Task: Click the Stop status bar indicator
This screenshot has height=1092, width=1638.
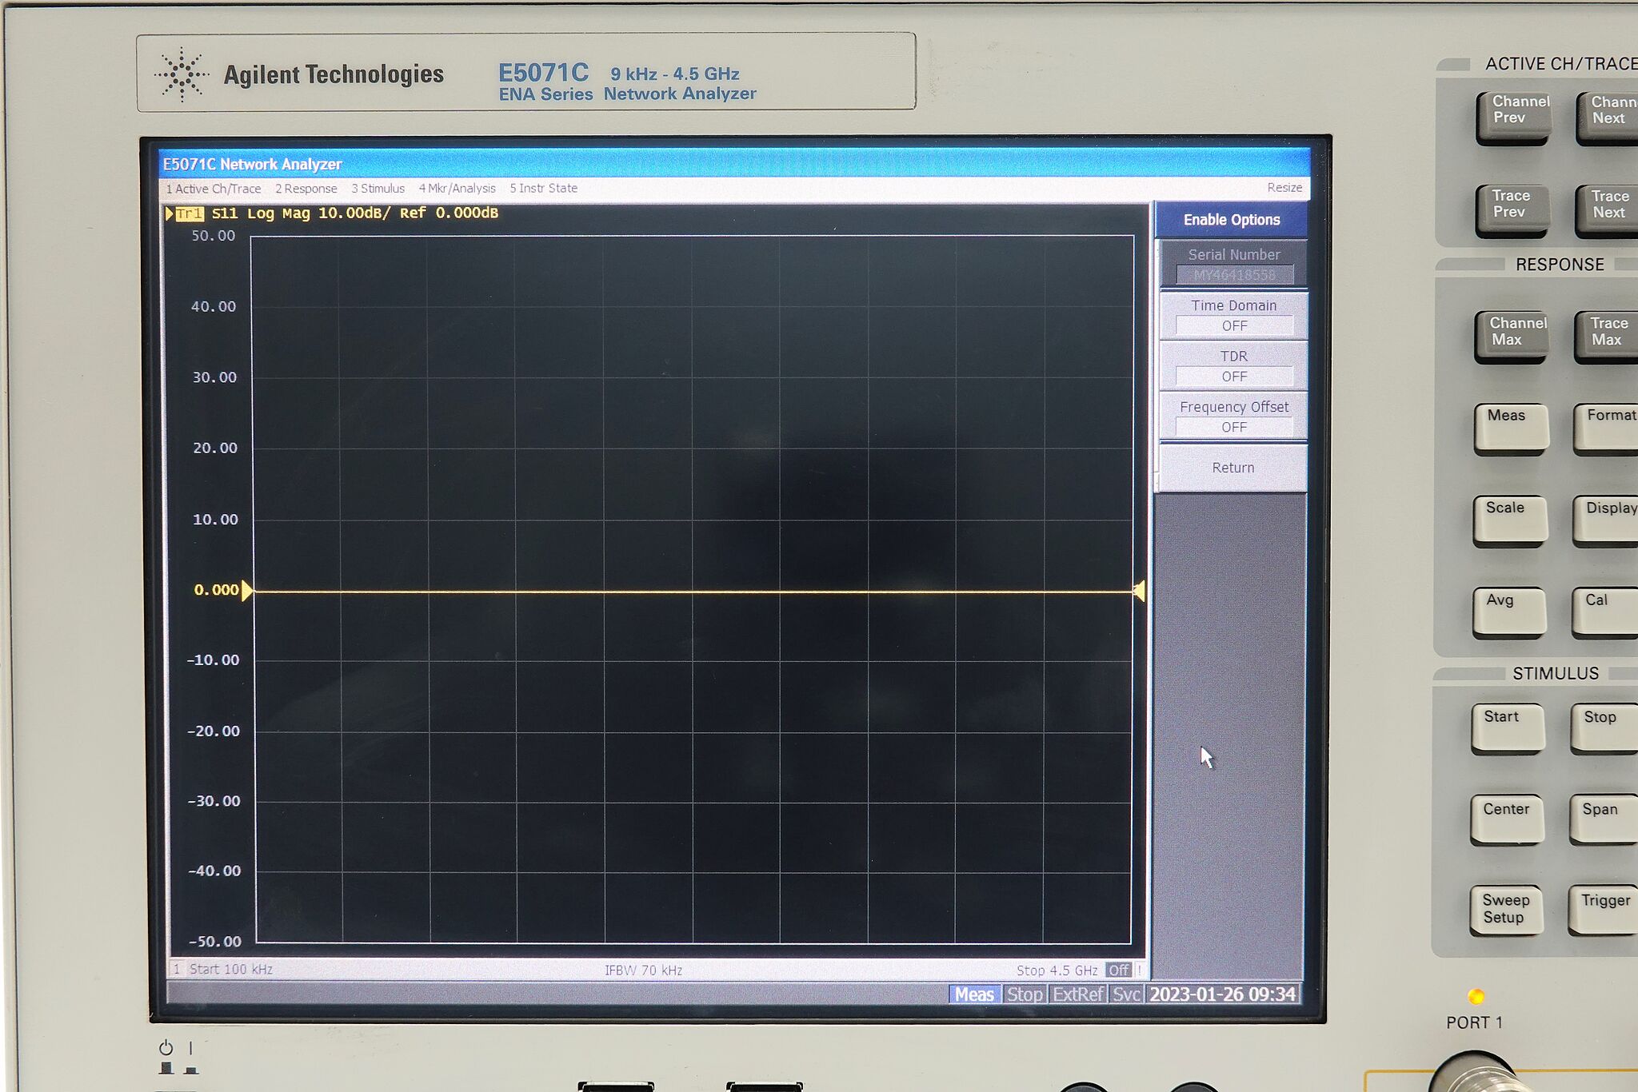Action: click(x=1025, y=994)
